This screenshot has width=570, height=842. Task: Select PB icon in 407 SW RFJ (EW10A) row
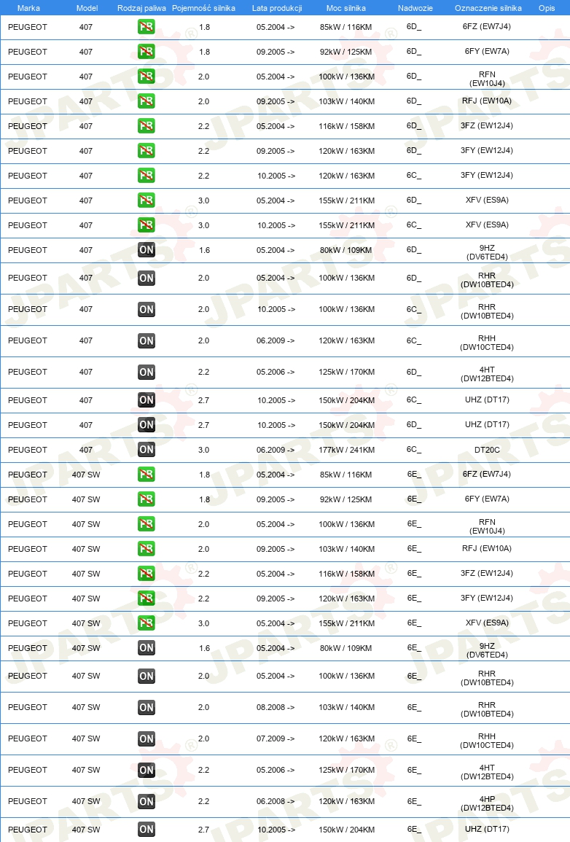(x=146, y=549)
